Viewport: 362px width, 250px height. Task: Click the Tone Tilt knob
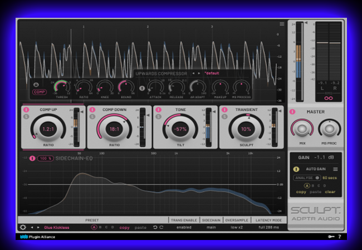click(180, 129)
